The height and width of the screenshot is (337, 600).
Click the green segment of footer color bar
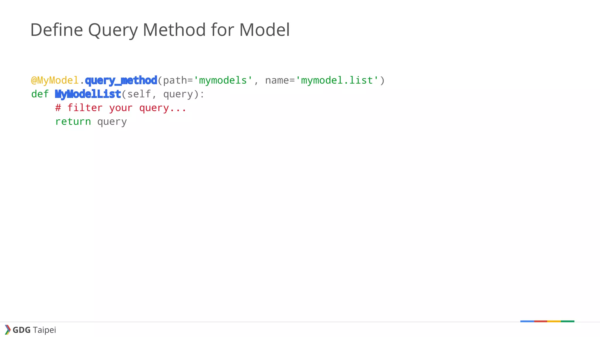click(567, 321)
